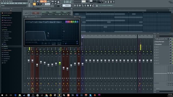Click Task View on the taskbar
This screenshot has width=173, height=97.
click(x=11, y=95)
